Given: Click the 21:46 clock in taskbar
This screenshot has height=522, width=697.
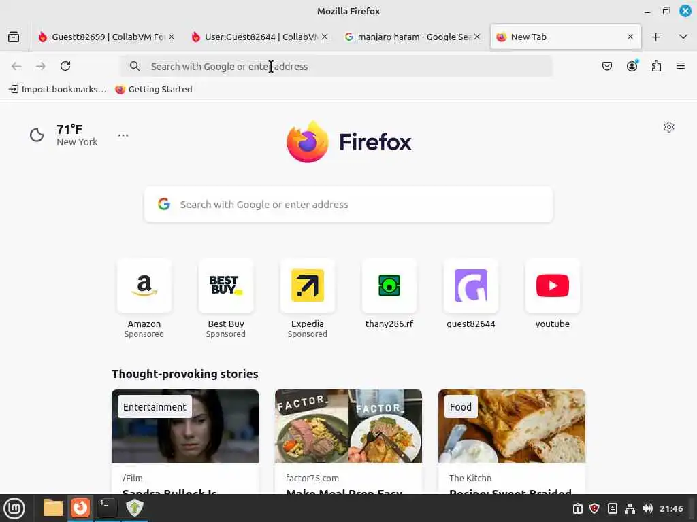Looking at the screenshot, I should pyautogui.click(x=671, y=508).
